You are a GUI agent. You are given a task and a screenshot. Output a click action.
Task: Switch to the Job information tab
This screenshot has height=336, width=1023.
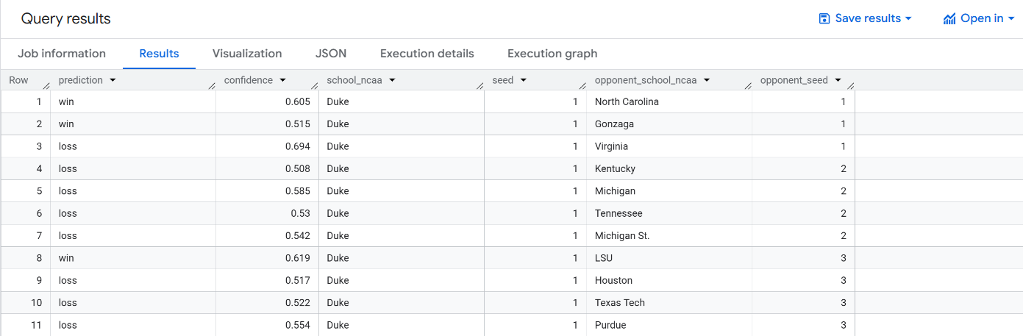[62, 54]
